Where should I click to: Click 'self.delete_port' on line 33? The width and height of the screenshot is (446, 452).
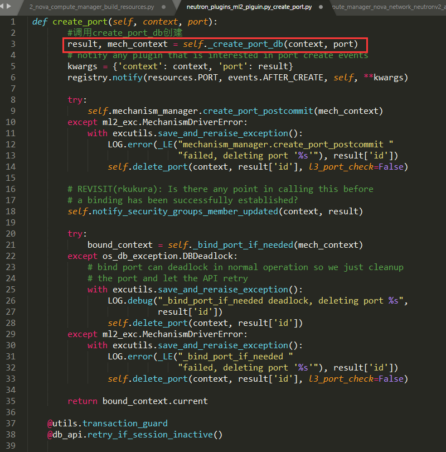coord(147,379)
